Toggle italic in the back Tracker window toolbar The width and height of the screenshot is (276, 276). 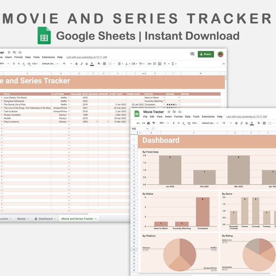(81, 64)
